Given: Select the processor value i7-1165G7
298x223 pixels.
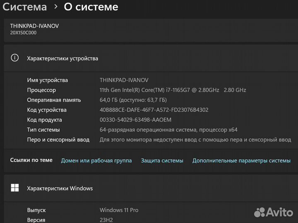Looking at the screenshot, I should click(173, 90).
